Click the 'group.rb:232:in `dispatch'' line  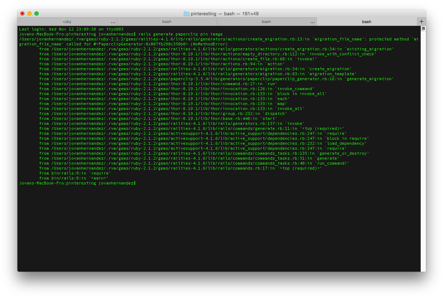coord(163,114)
